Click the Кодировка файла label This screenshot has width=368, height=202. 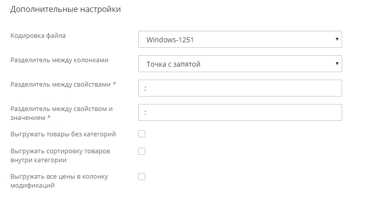[38, 35]
